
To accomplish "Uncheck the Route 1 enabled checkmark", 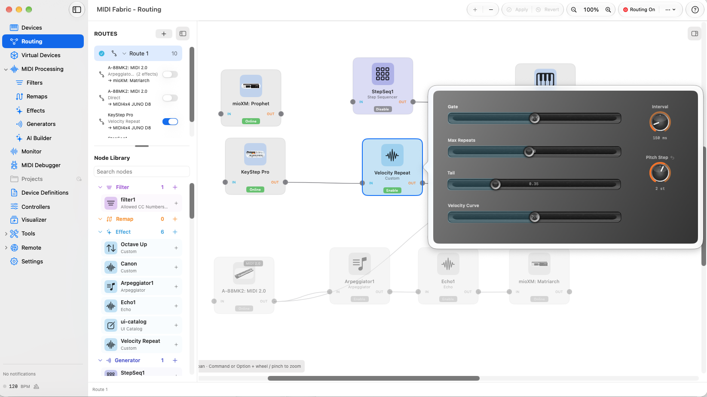I will [x=102, y=54].
